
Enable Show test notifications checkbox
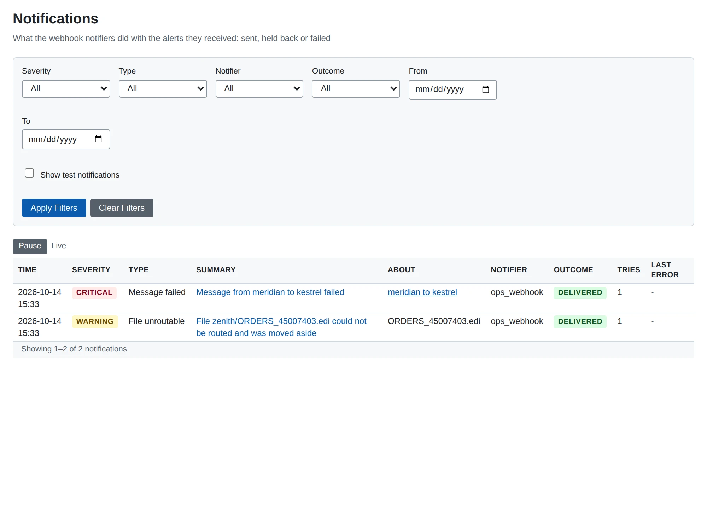29,173
